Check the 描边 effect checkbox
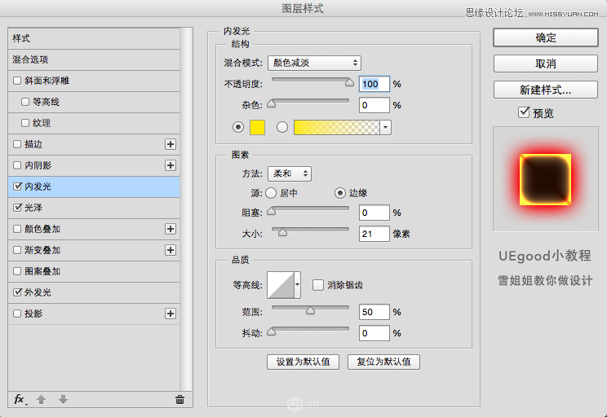 (17, 144)
